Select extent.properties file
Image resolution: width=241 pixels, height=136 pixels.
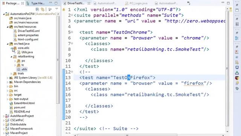point(28,35)
